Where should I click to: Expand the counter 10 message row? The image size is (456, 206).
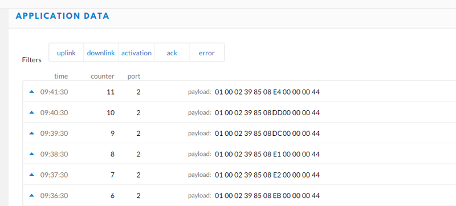click(239, 112)
